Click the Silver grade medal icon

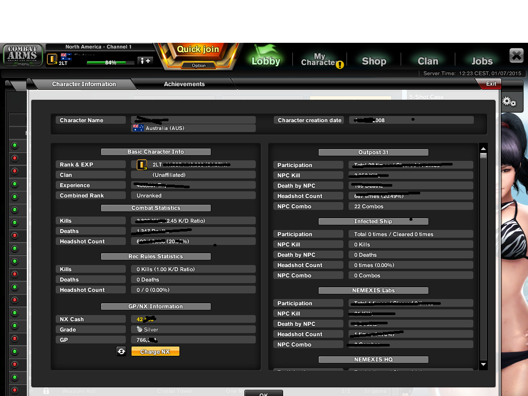[139, 329]
